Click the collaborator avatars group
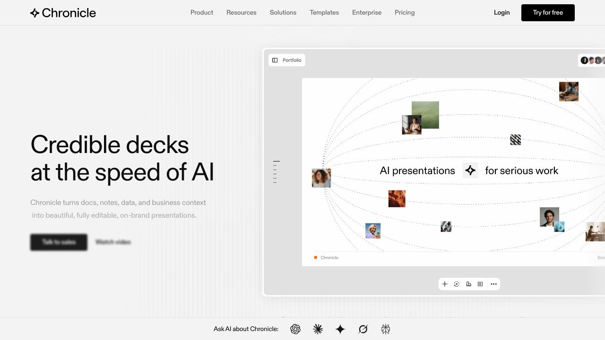Screen dimensions: 605x340 click(x=593, y=60)
